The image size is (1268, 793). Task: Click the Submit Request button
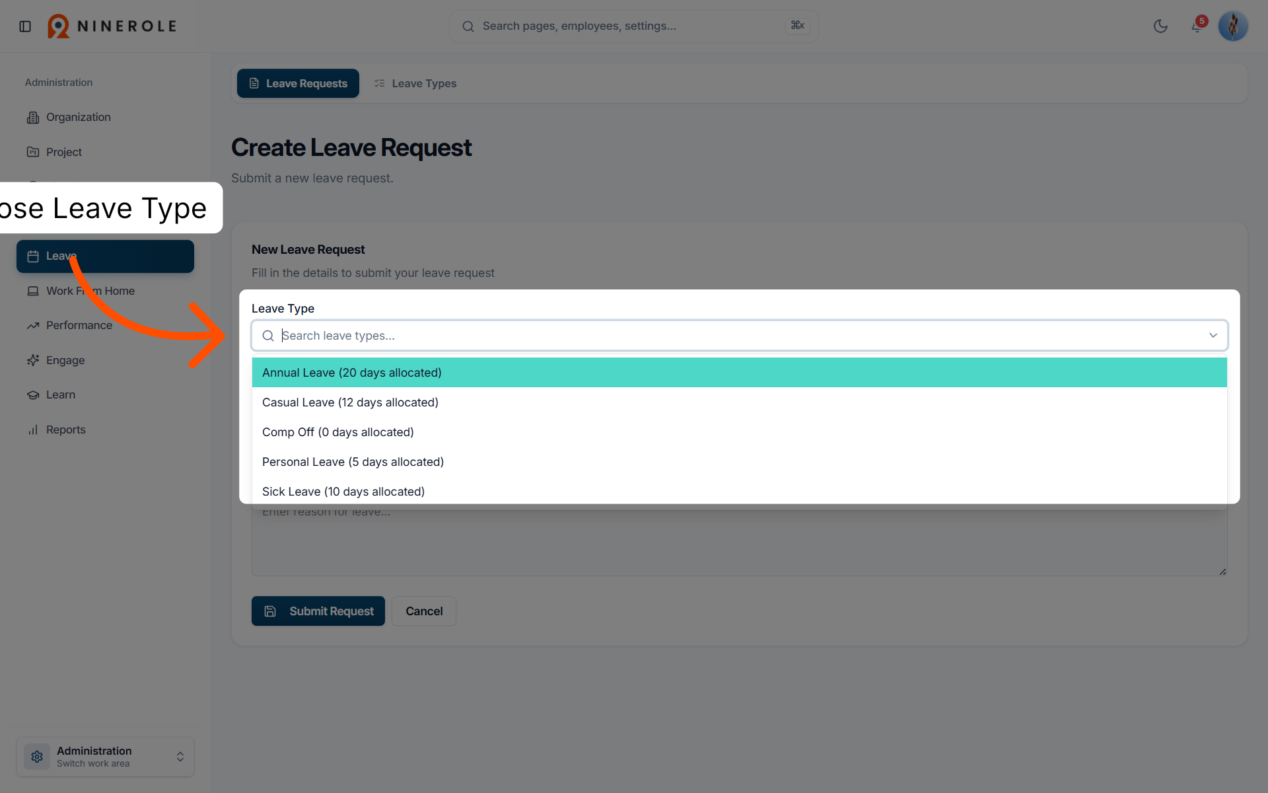click(318, 611)
